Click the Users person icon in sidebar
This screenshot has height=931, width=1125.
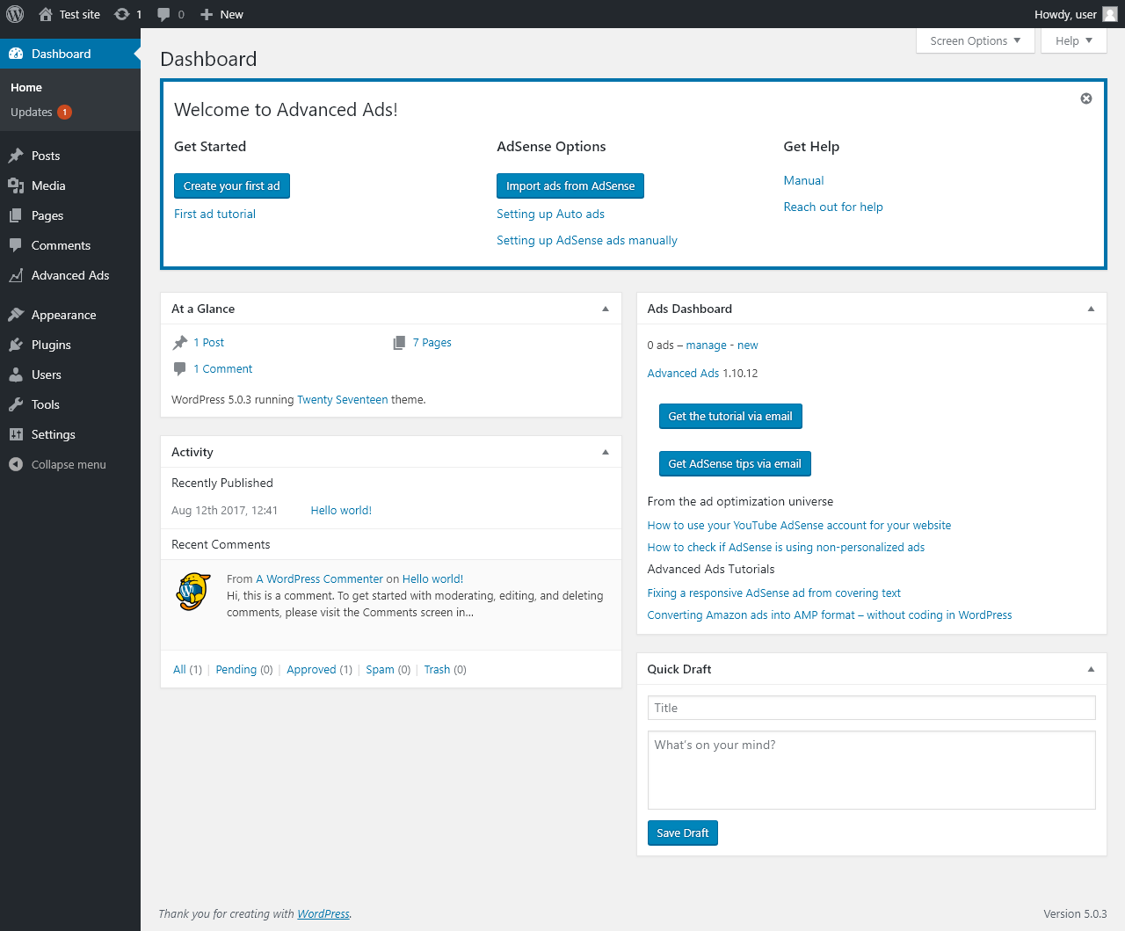tap(16, 375)
